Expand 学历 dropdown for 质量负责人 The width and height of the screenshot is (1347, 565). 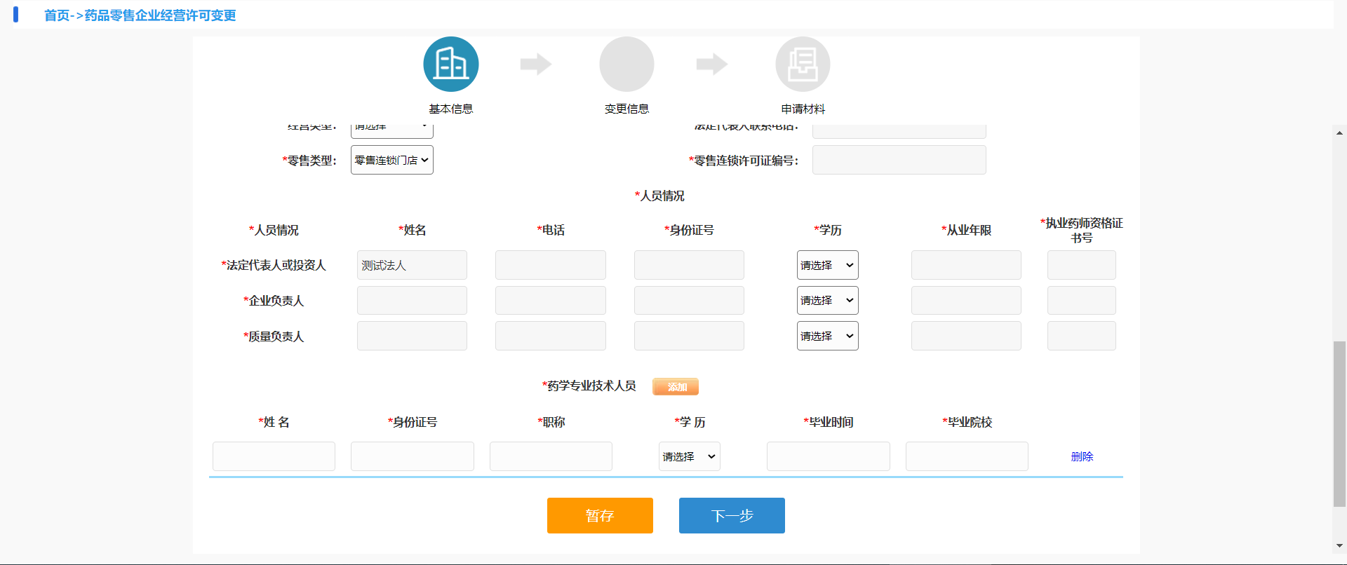827,336
